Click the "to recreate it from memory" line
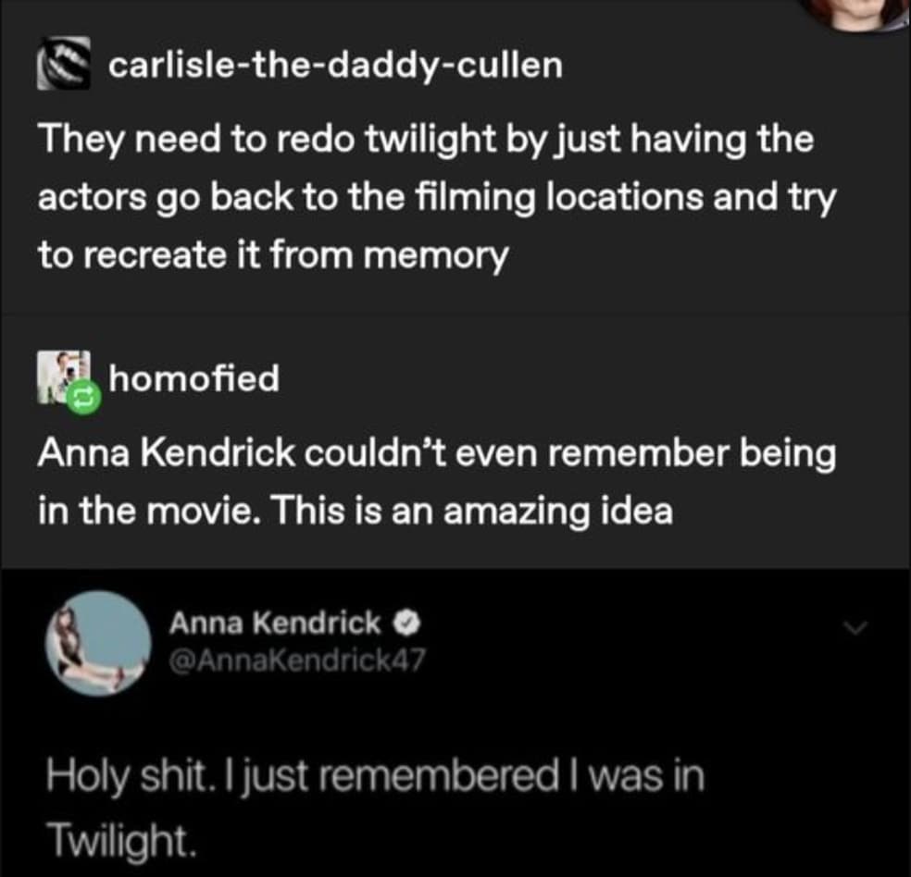Screen dimensions: 911x877 click(273, 255)
